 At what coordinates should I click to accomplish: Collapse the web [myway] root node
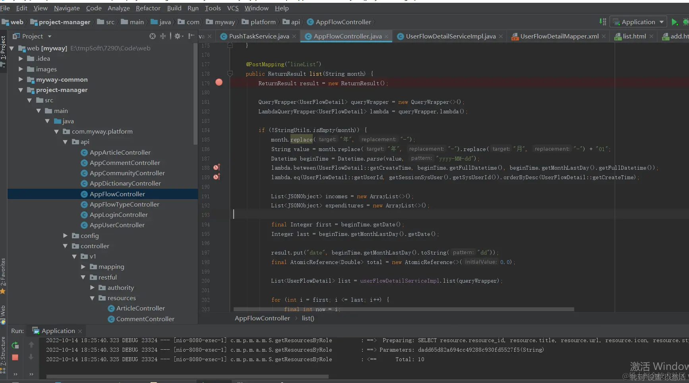point(12,48)
